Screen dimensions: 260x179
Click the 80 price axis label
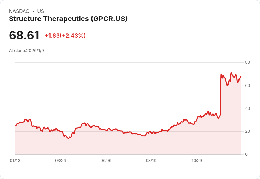pos(247,62)
